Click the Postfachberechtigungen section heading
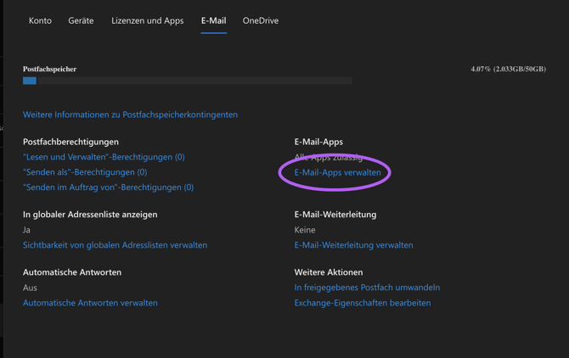 point(70,142)
